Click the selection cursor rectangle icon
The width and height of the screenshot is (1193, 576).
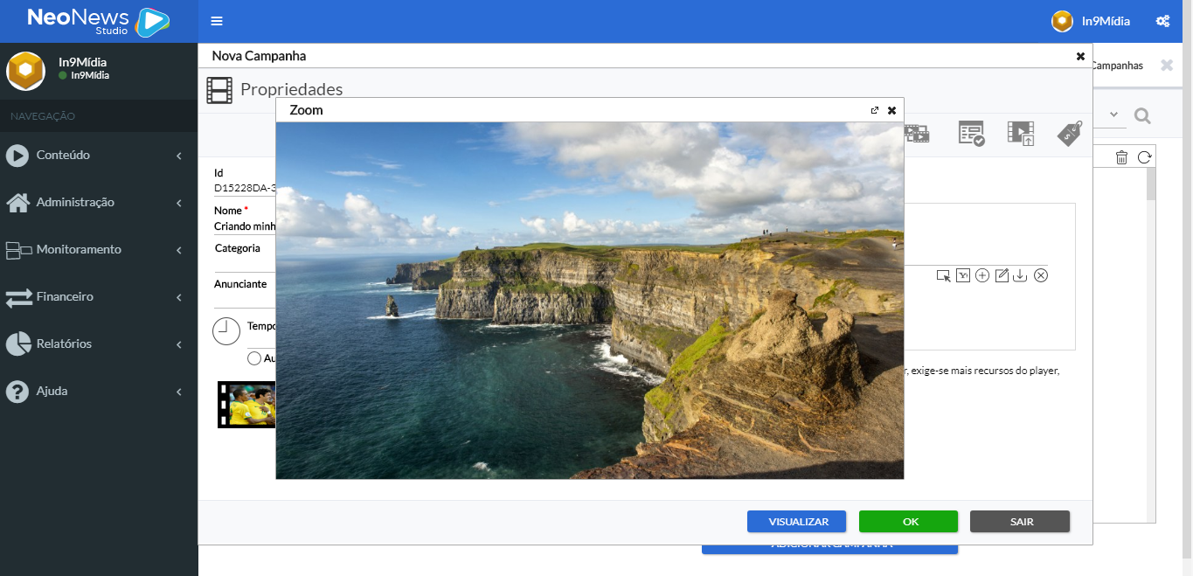point(943,275)
